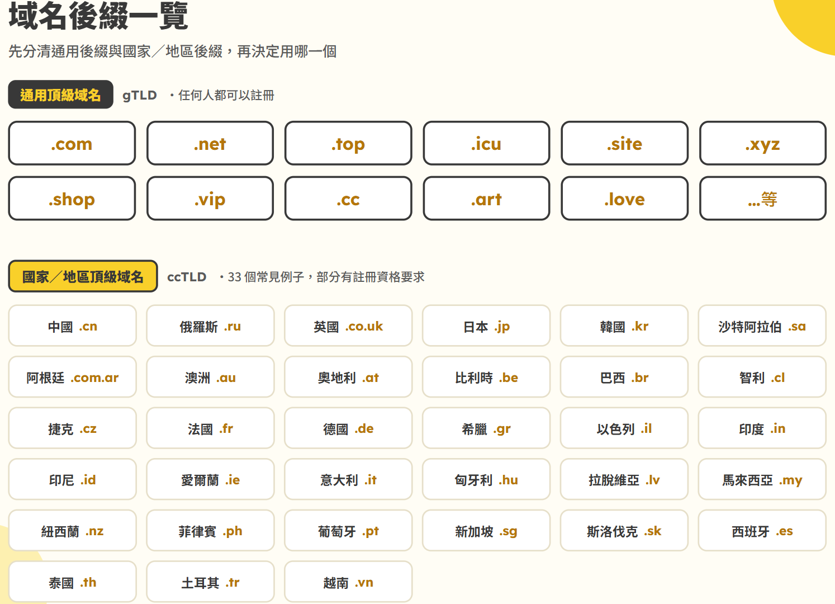Click the 印度 .in card
This screenshot has width=835, height=604.
tap(762, 428)
